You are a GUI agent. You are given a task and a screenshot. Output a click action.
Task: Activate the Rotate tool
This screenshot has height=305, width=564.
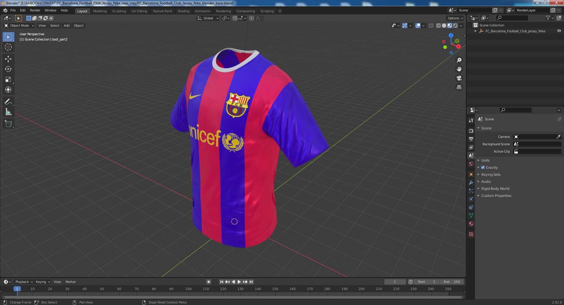tap(8, 69)
